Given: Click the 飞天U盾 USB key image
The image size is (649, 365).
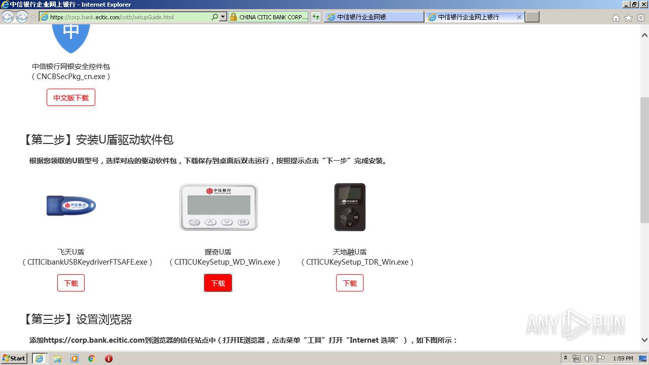Looking at the screenshot, I should [71, 206].
